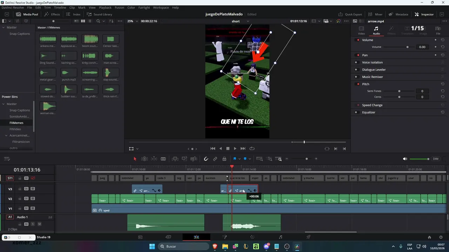This screenshot has width=449, height=252.
Task: Open Timeline View Options icon
Action: (7, 159)
